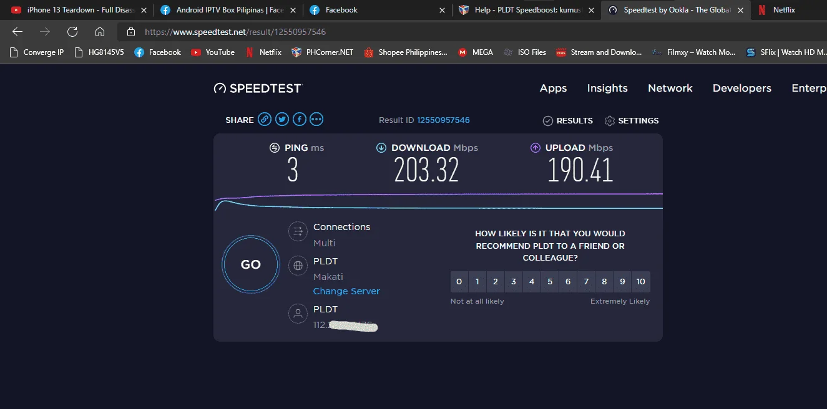Viewport: 827px width, 409px height.
Task: Open MEGA bookmark
Action: (x=476, y=52)
